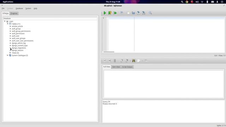This screenshot has height=127, width=226.
Task: Open the File menu
Action: tap(3, 8)
